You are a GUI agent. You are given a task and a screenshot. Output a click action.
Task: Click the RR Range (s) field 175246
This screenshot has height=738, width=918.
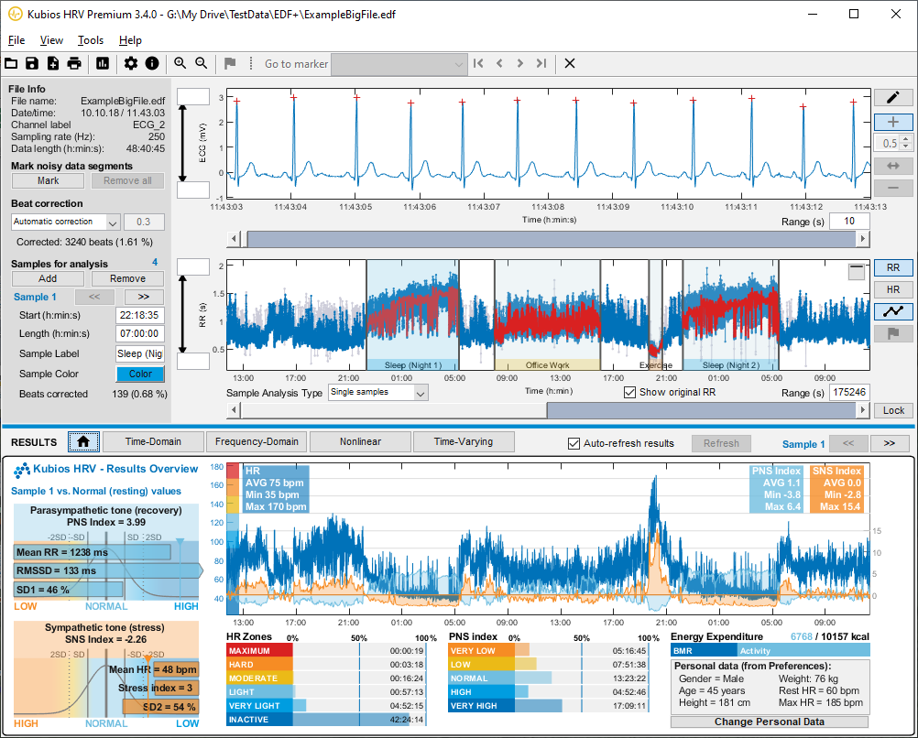pyautogui.click(x=849, y=392)
